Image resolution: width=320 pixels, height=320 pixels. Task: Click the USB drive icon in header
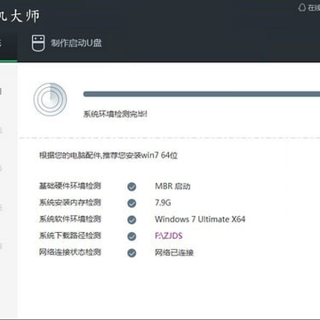tap(38, 43)
